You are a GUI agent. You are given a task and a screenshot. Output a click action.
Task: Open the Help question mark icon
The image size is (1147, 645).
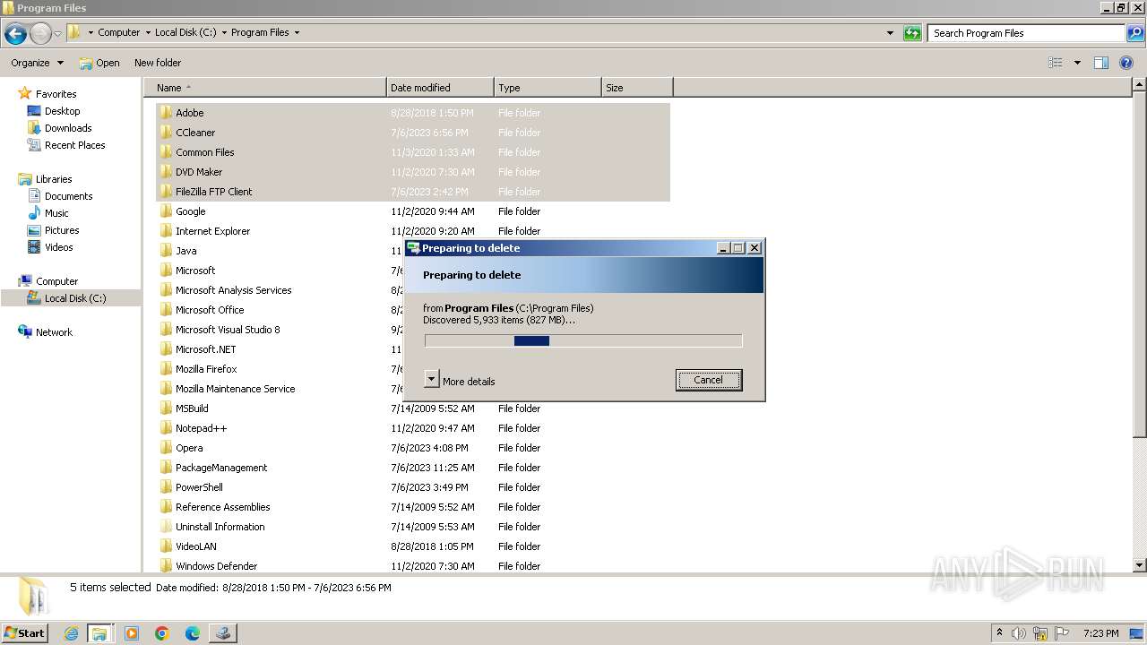[x=1126, y=63]
